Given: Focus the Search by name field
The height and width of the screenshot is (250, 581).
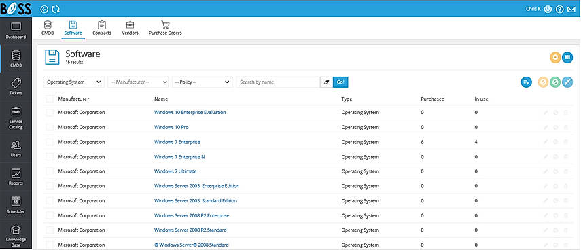Looking at the screenshot, I should coord(279,82).
